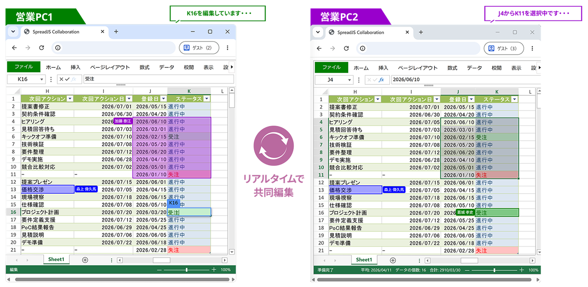Click ゲスト (2) profile button in 営業PC1
The height and width of the screenshot is (287, 588).
pos(199,48)
